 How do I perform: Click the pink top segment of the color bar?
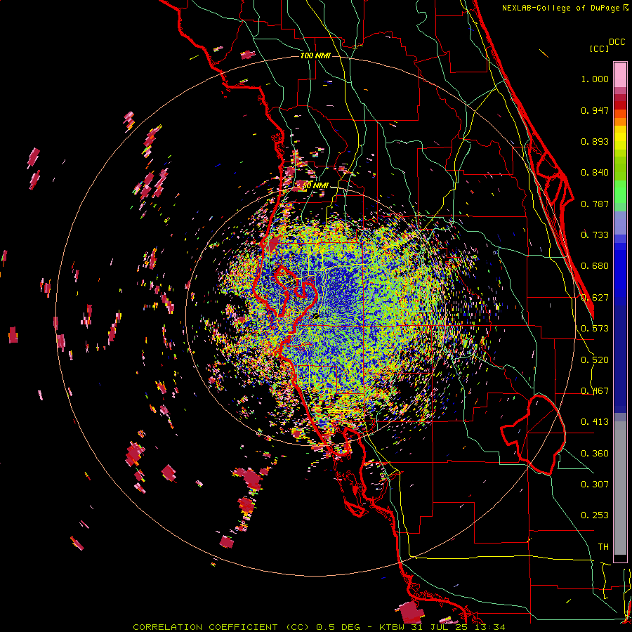tap(620, 74)
